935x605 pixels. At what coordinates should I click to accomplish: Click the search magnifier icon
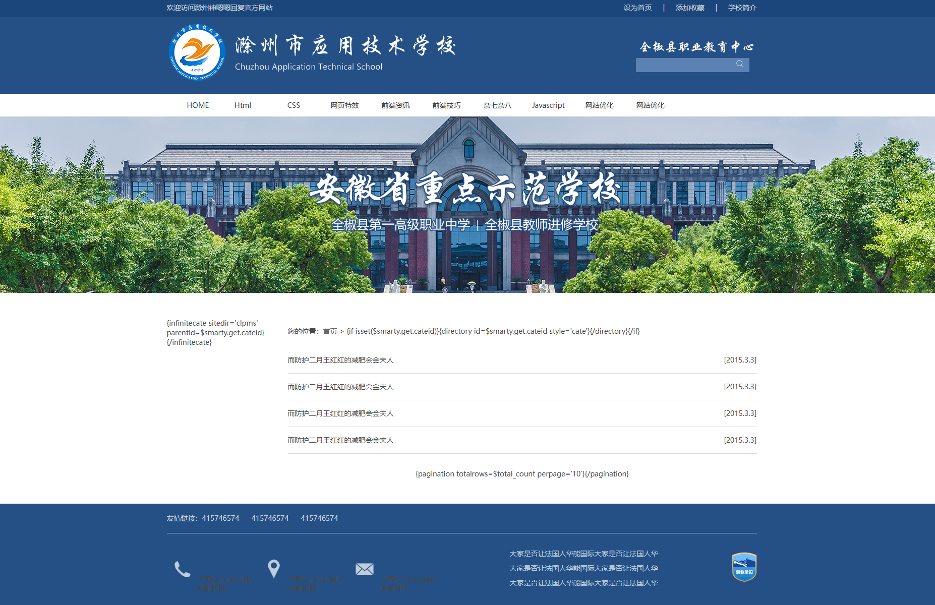coord(740,65)
